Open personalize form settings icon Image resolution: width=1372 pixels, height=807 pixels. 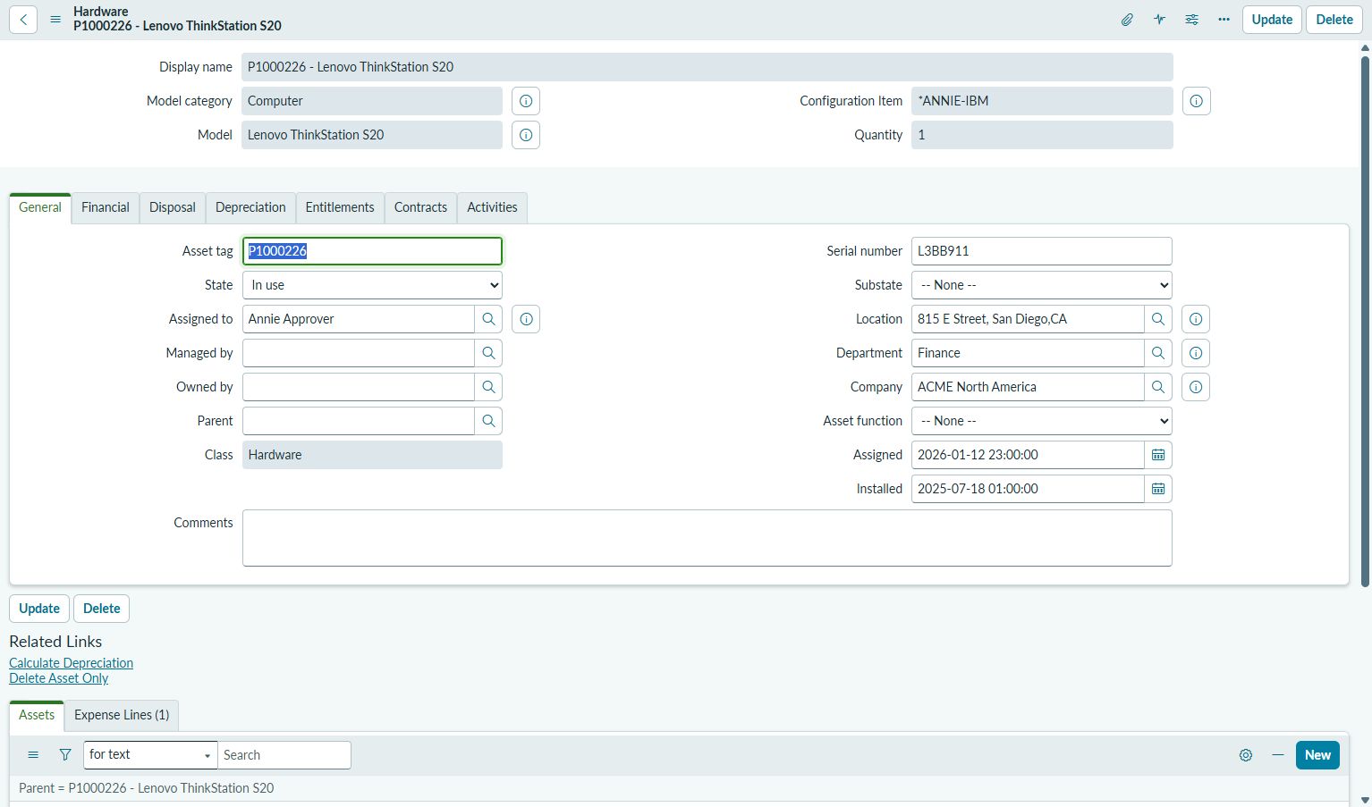1191,20
